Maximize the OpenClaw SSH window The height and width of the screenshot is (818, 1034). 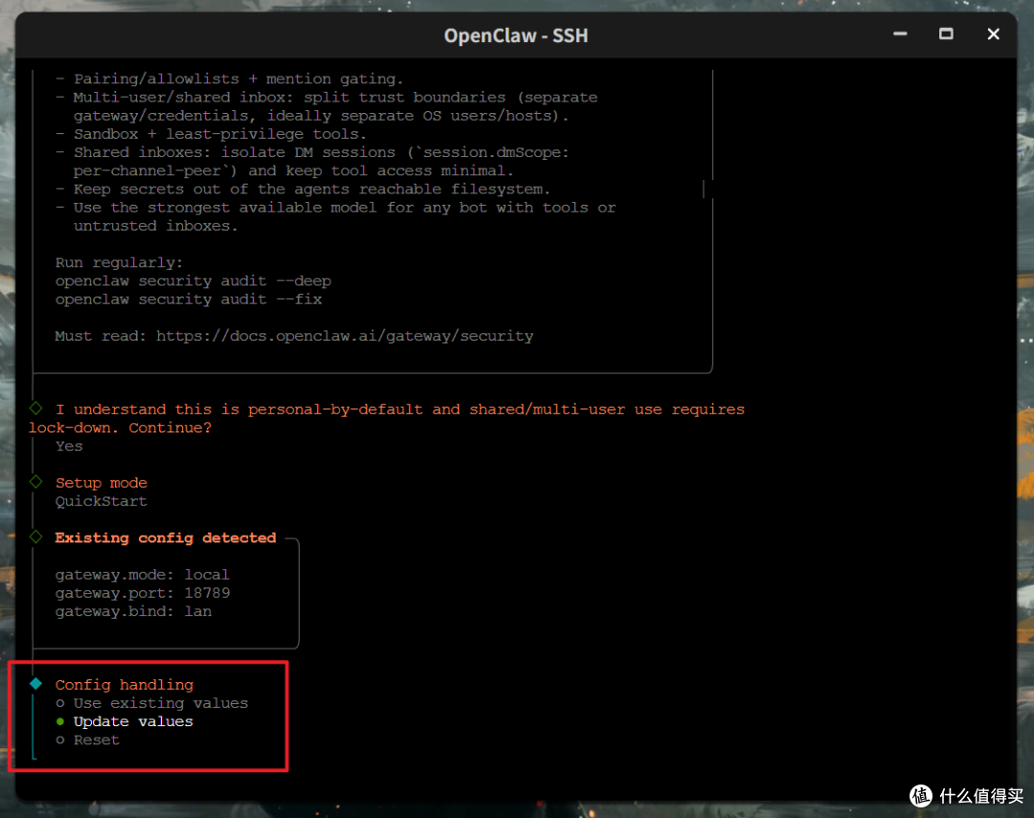coord(946,34)
